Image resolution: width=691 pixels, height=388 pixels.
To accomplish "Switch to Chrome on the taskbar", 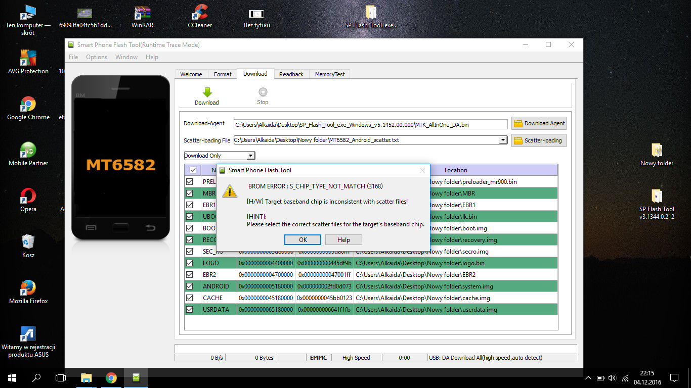I will click(111, 377).
